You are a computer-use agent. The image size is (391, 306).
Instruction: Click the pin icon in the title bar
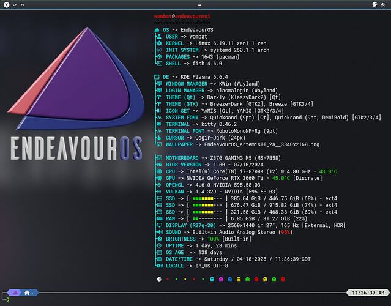pos(374,5)
